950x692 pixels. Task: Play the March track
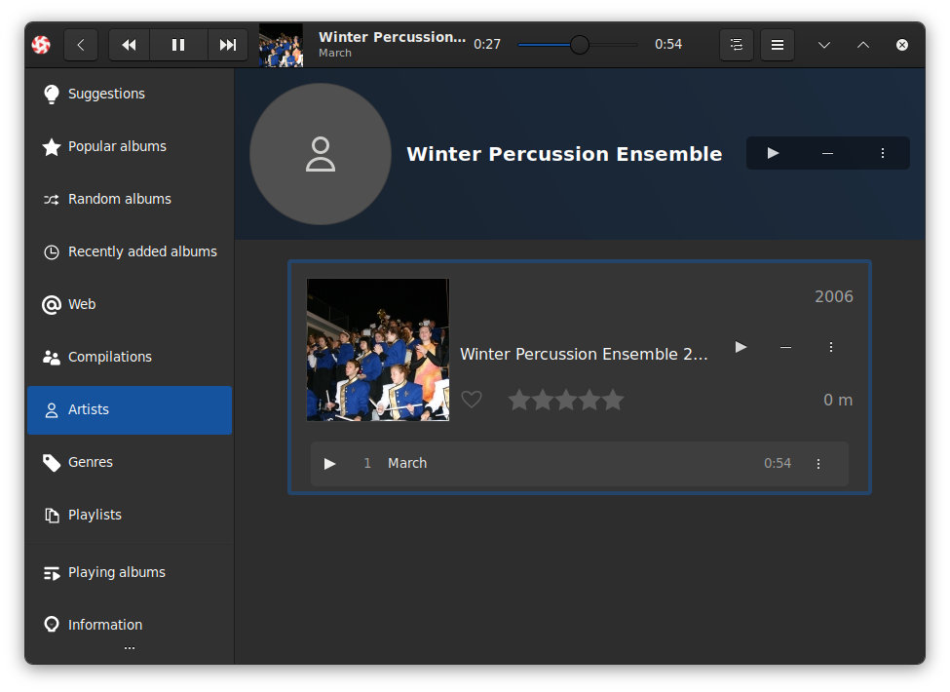tap(330, 464)
